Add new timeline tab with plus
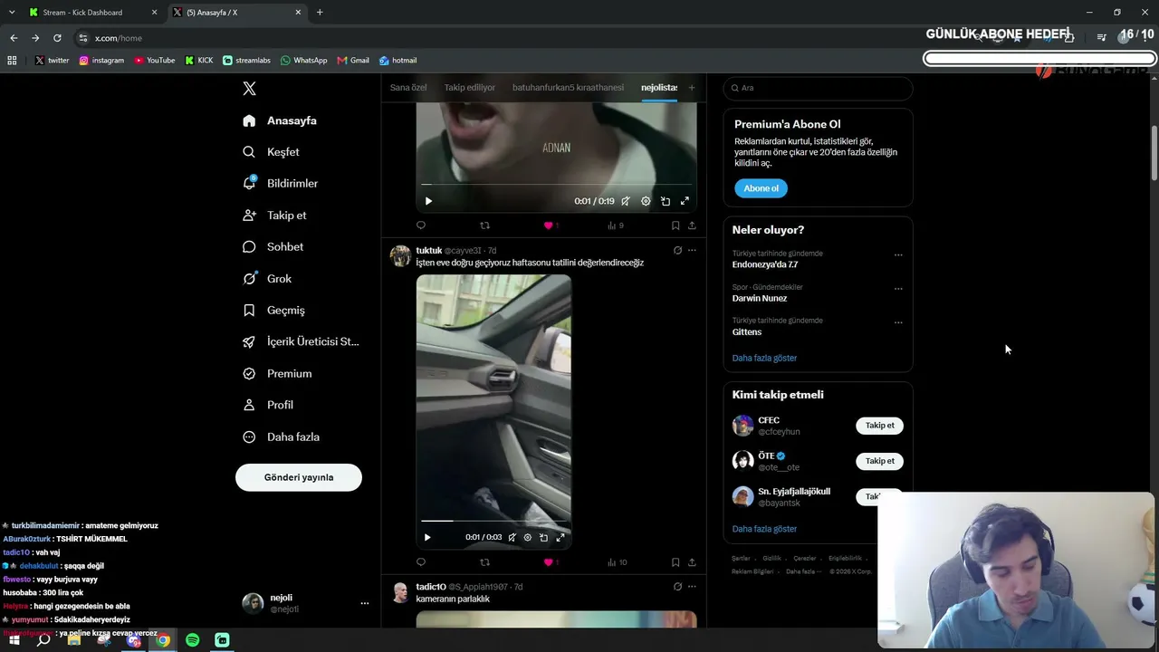 tap(692, 88)
